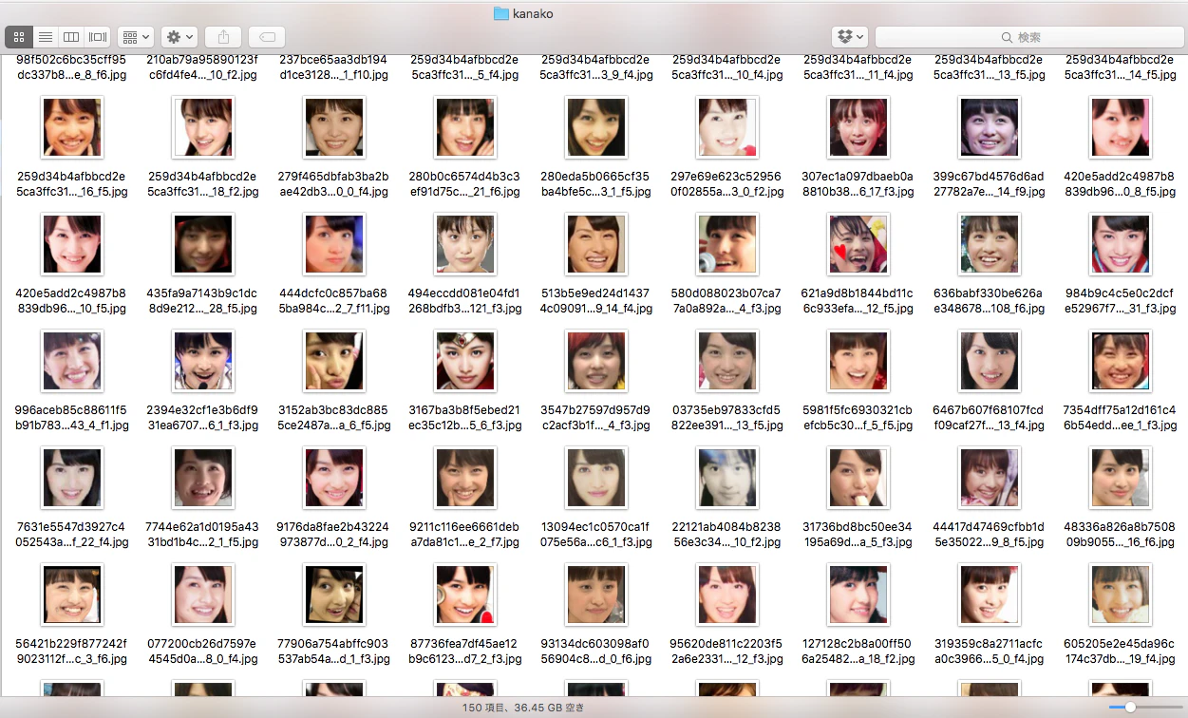Select thumbnail of 279f465dbfab3ba2b file
The height and width of the screenshot is (718, 1188).
[x=334, y=128]
